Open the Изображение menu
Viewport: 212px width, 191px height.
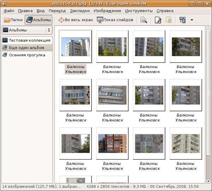pos(107,11)
